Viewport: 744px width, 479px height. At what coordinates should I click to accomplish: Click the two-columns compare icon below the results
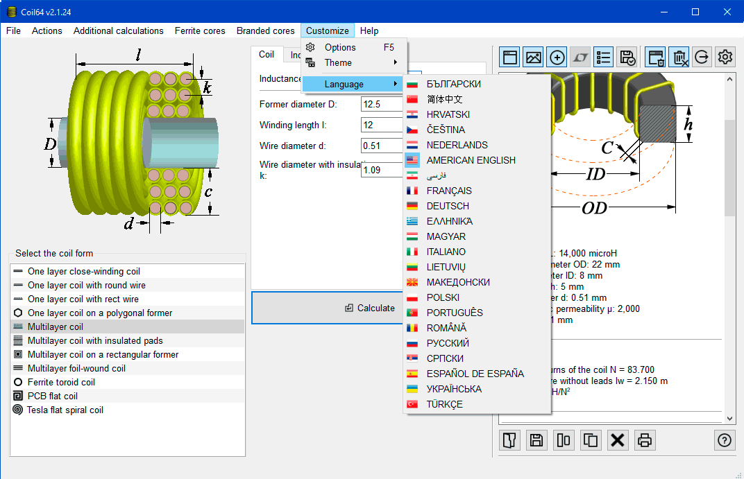[x=564, y=440]
